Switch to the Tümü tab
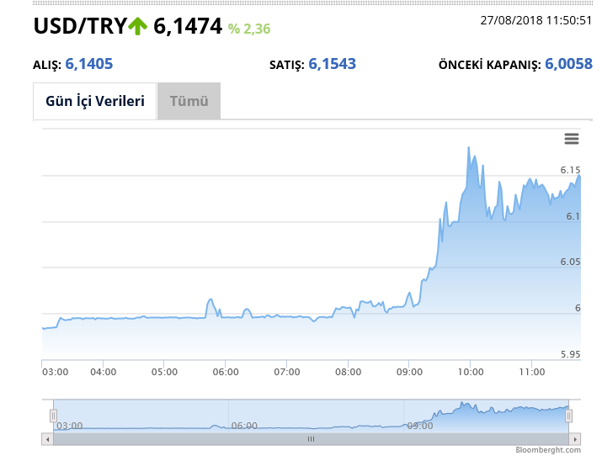602x461 pixels. tap(189, 101)
